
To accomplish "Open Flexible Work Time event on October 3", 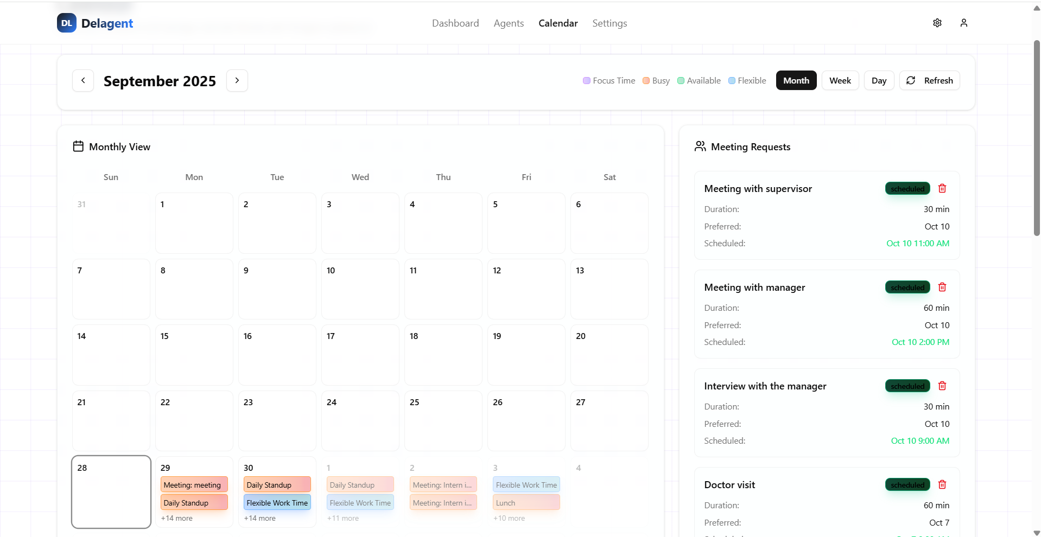I will tap(526, 484).
